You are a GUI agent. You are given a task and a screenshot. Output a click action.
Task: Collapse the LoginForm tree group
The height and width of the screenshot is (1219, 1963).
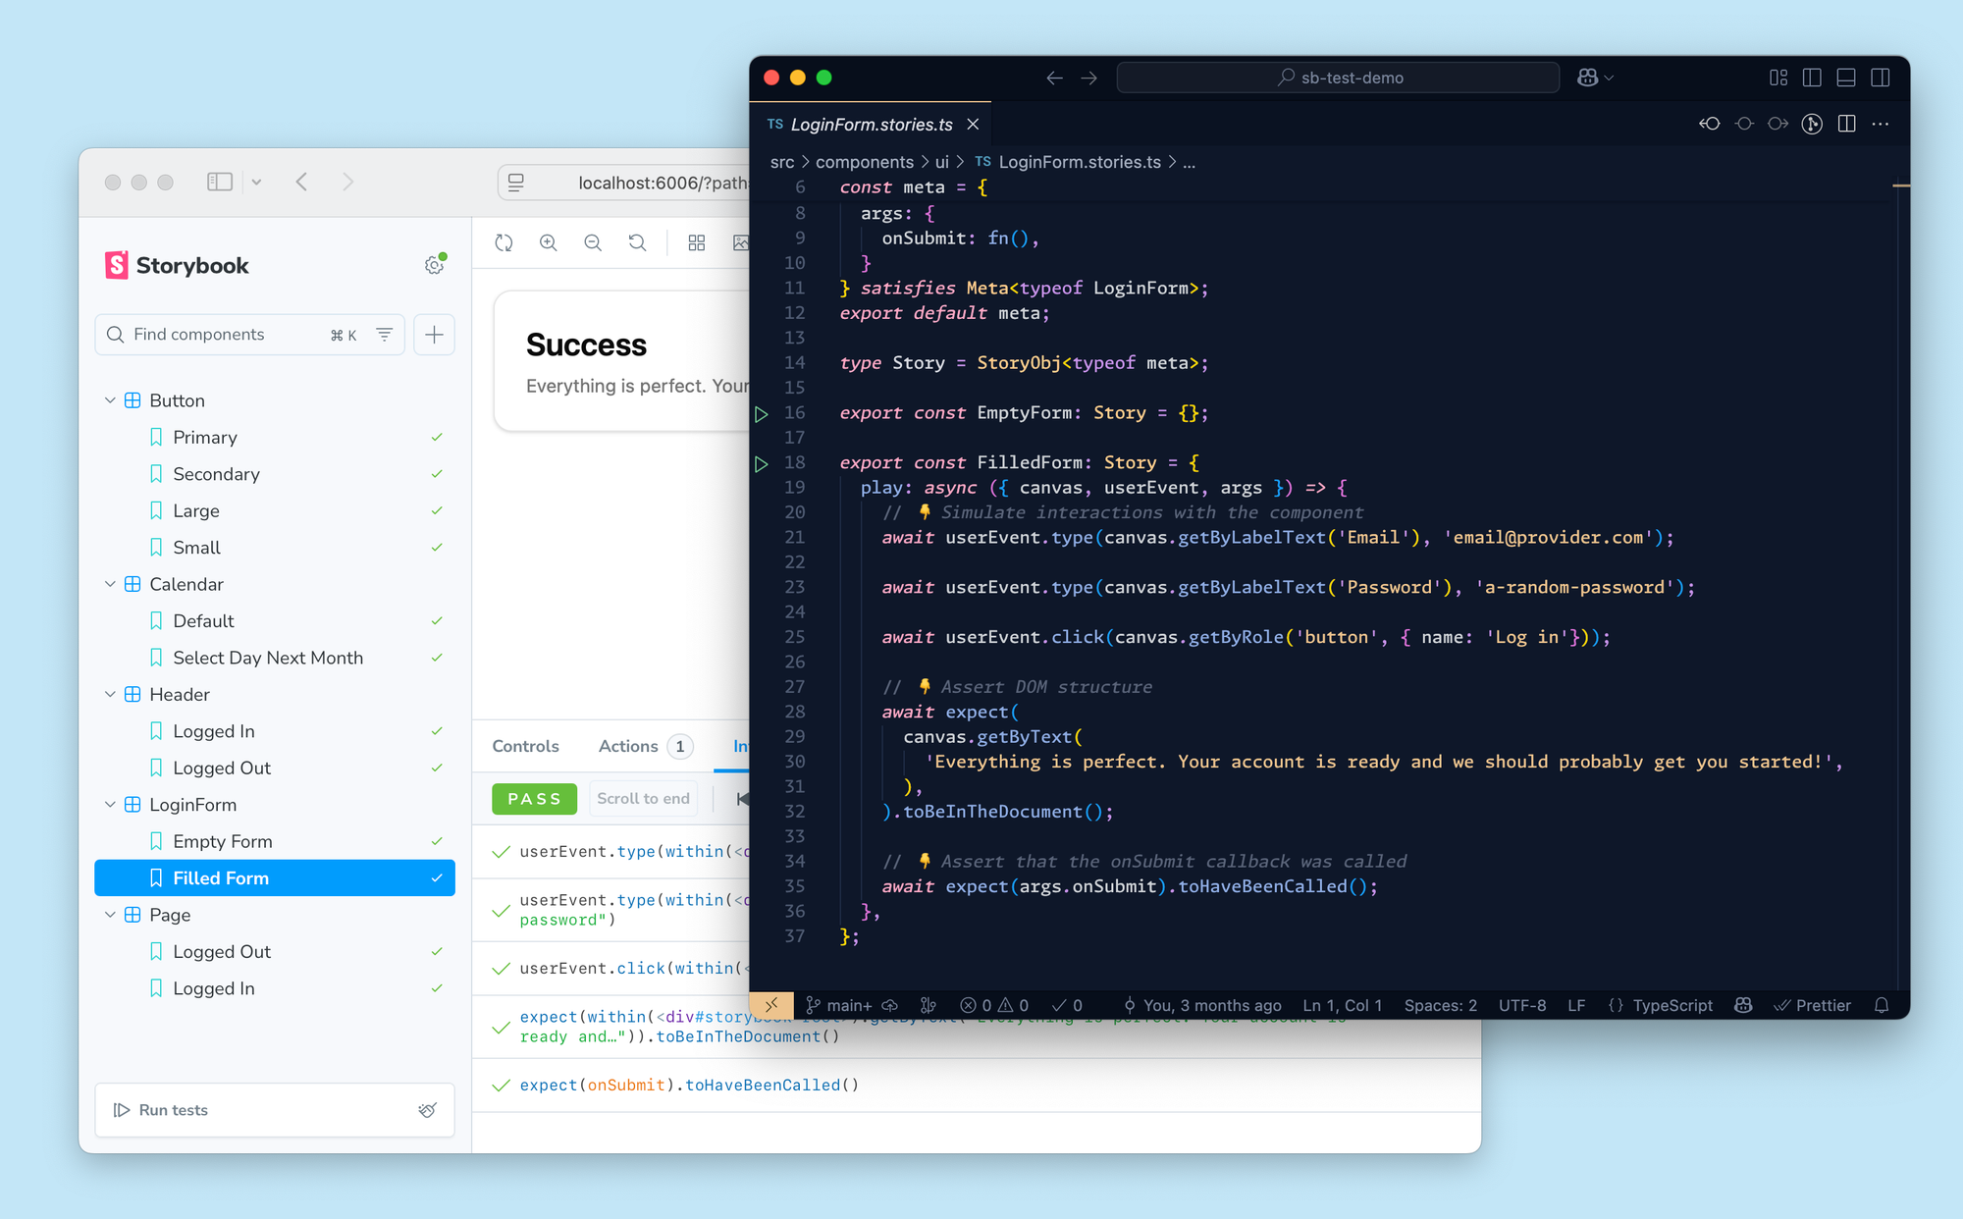coord(110,805)
